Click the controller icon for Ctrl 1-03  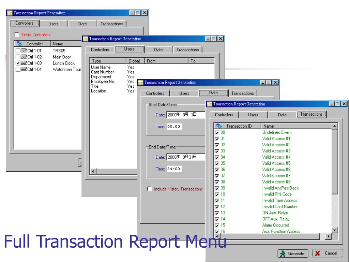click(24, 63)
